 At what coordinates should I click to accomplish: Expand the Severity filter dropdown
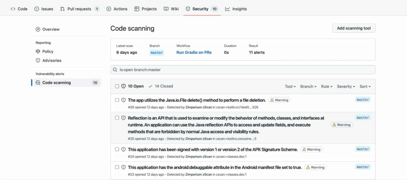pos(346,86)
